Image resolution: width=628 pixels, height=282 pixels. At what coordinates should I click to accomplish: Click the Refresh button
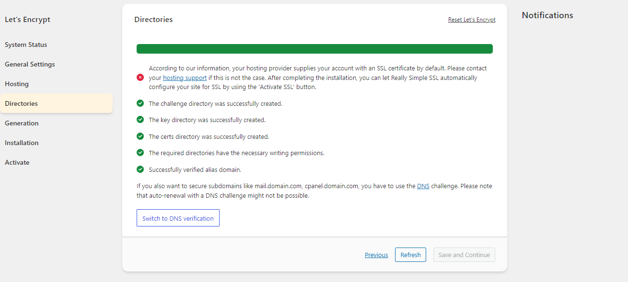pyautogui.click(x=410, y=255)
